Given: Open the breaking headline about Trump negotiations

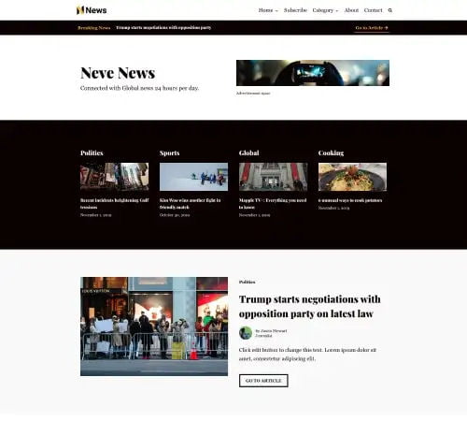Looking at the screenshot, I should pos(163,27).
